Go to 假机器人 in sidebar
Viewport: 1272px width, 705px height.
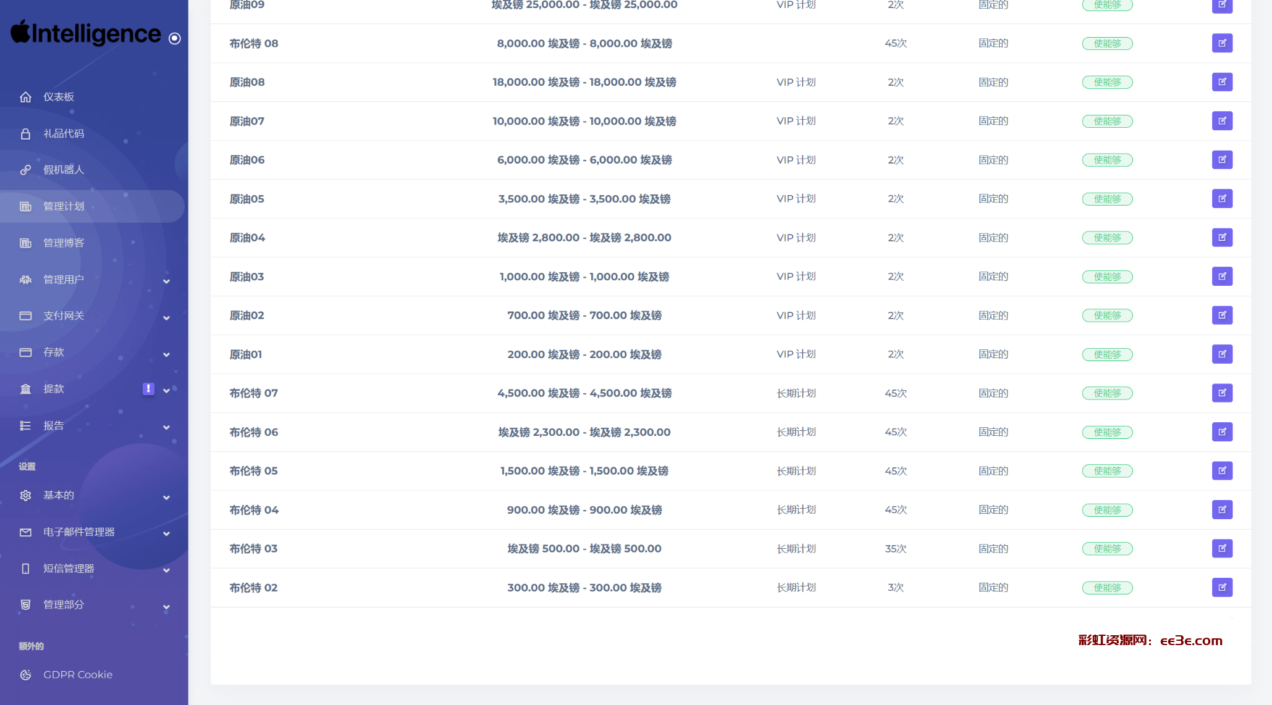[x=93, y=170]
